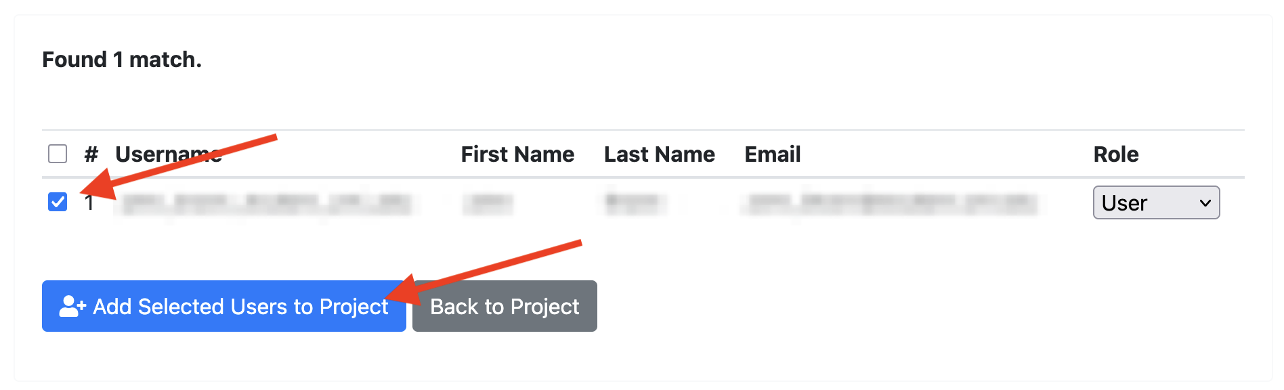1284x390 pixels.
Task: Click the Last Name column header
Action: click(x=658, y=154)
